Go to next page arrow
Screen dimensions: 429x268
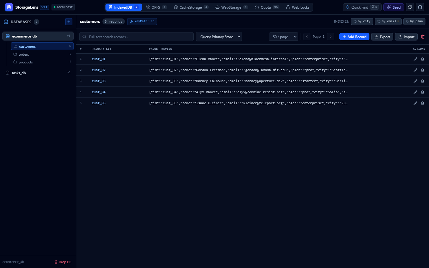330,37
